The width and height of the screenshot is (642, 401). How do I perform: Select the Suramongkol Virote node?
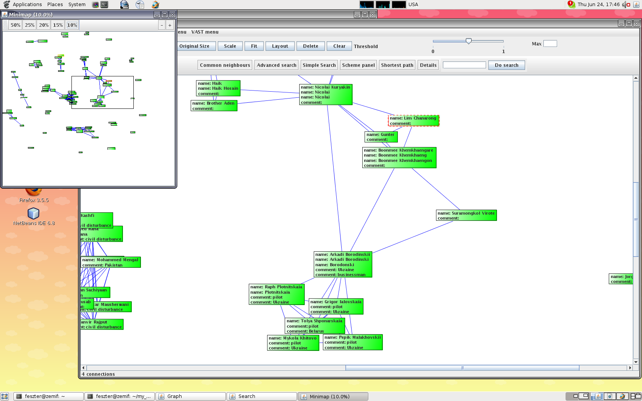point(466,215)
